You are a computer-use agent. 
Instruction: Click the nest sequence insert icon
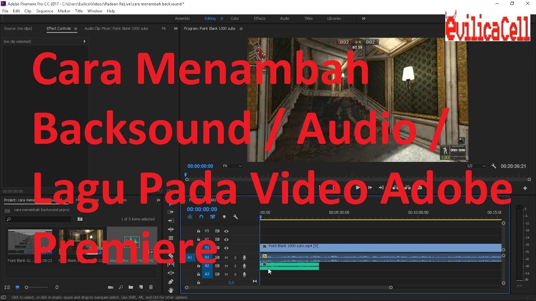pos(190,217)
